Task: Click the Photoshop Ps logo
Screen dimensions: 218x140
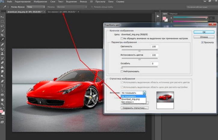Action: [2, 2]
